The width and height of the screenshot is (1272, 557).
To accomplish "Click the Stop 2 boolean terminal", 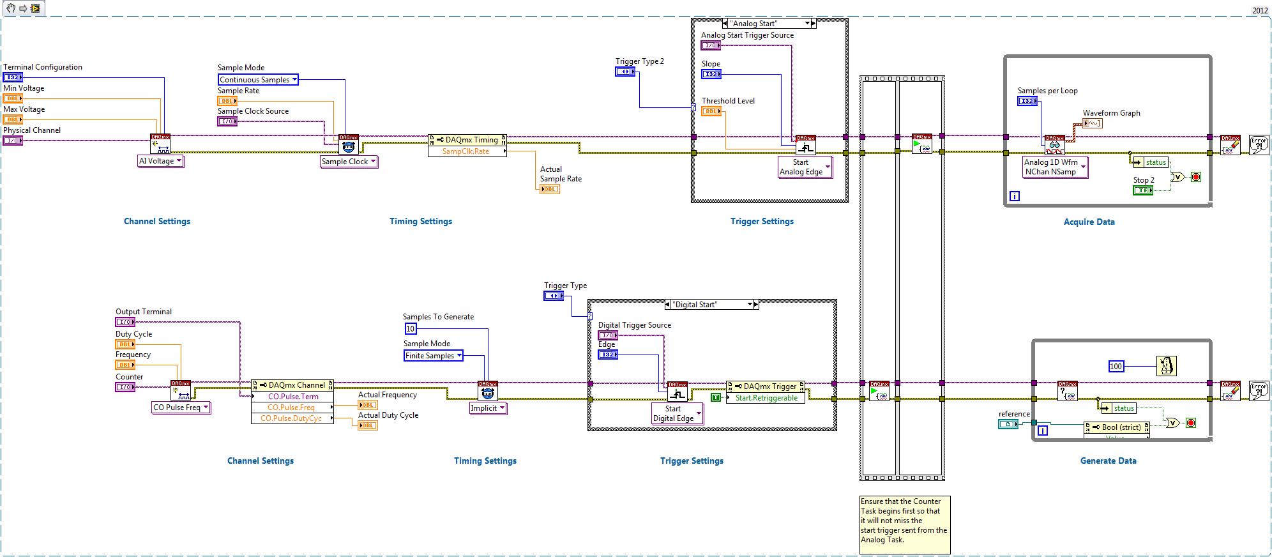I will coord(1143,190).
